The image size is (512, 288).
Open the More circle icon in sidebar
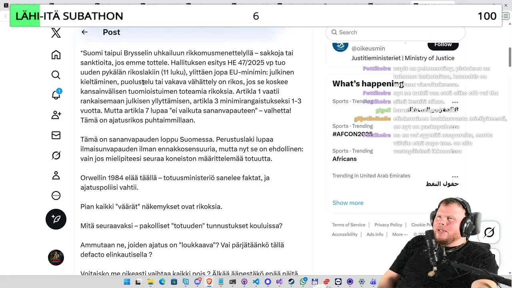tap(56, 196)
